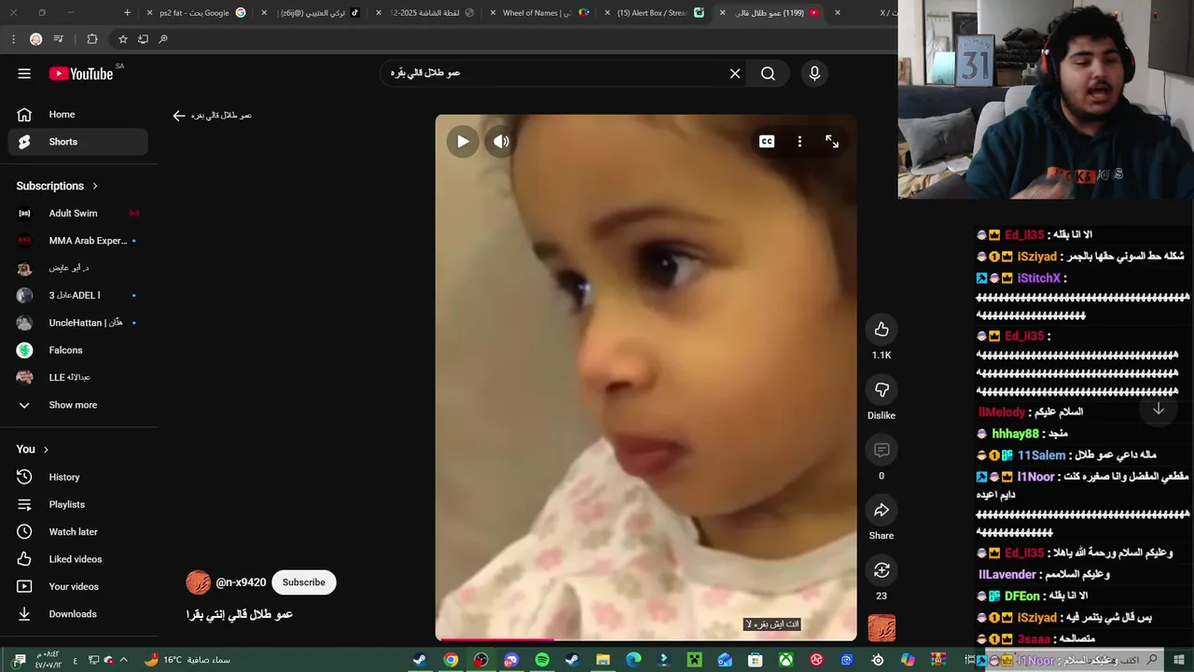
Task: Click username hhhay88 in chat
Action: pos(1015,434)
